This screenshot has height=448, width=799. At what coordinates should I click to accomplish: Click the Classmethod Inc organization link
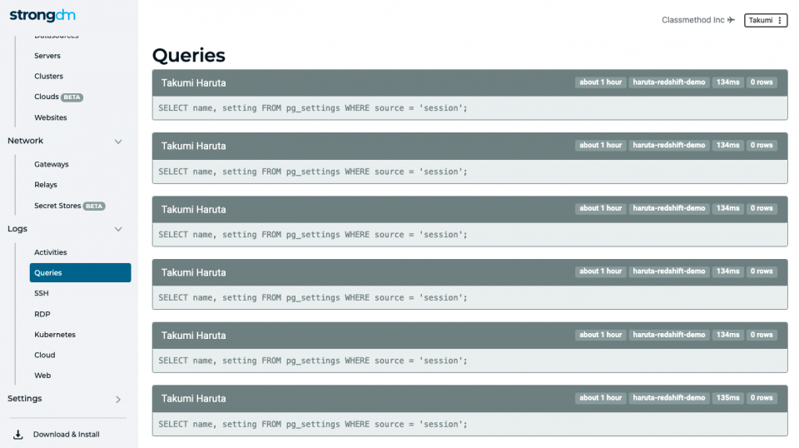coord(692,20)
